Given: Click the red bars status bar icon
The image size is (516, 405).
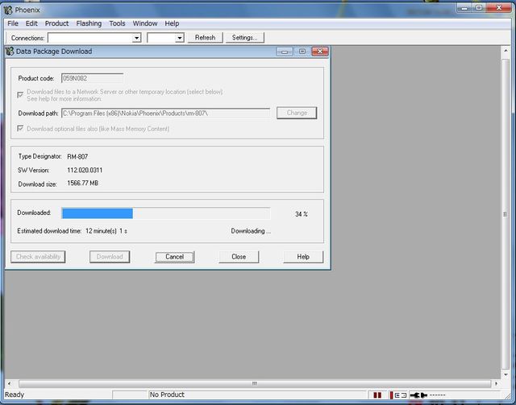Looking at the screenshot, I should pos(377,395).
